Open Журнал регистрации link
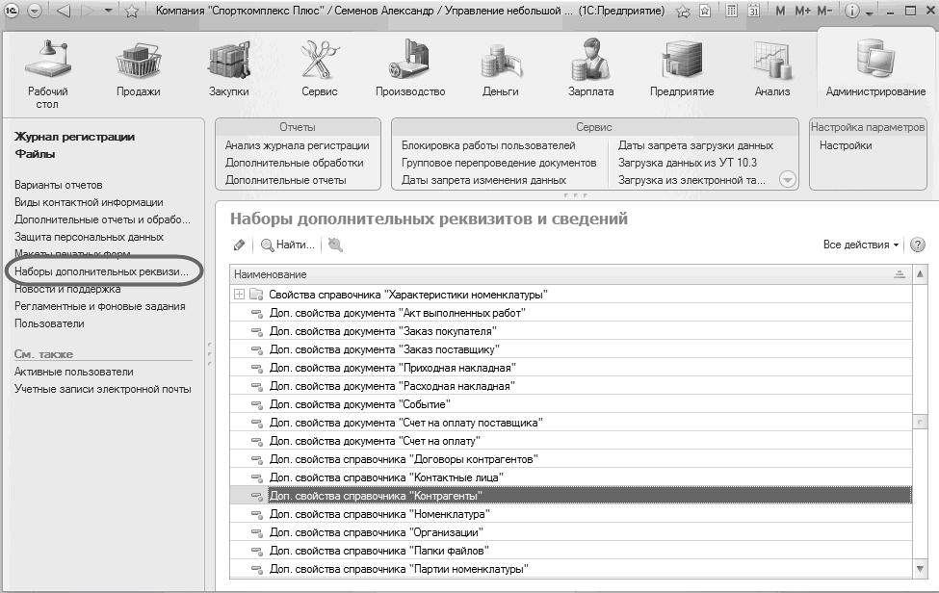The image size is (939, 593). pos(74,137)
